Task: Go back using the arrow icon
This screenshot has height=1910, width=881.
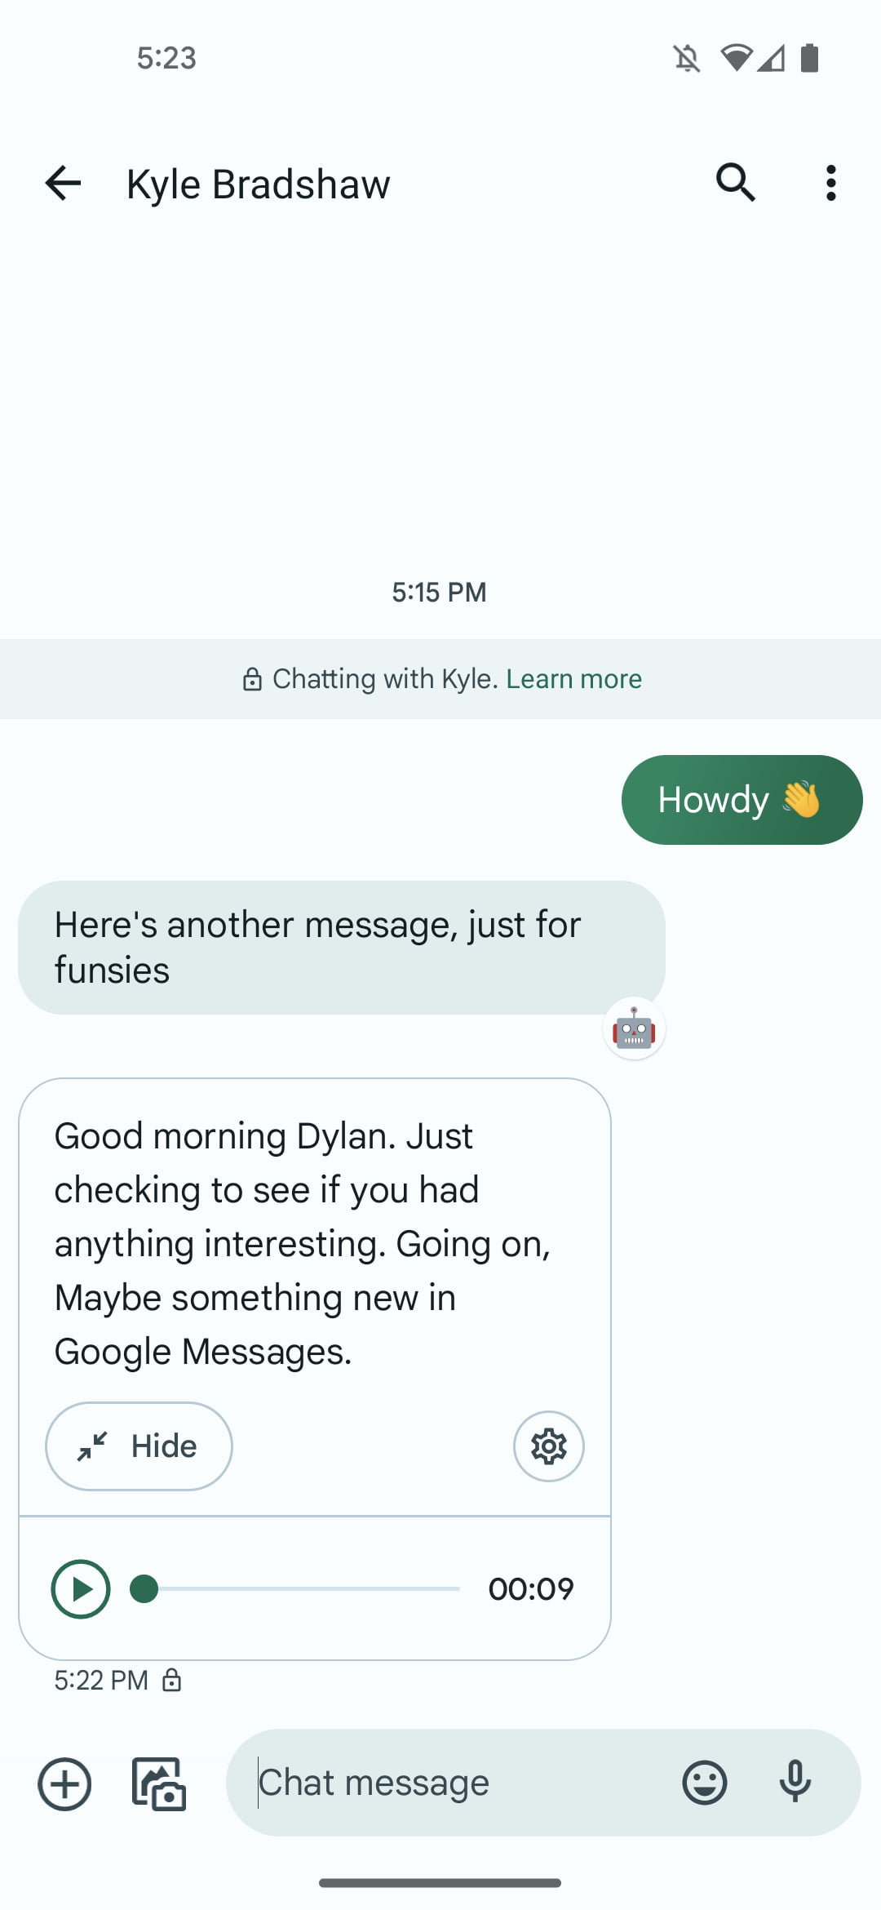Action: tap(63, 183)
